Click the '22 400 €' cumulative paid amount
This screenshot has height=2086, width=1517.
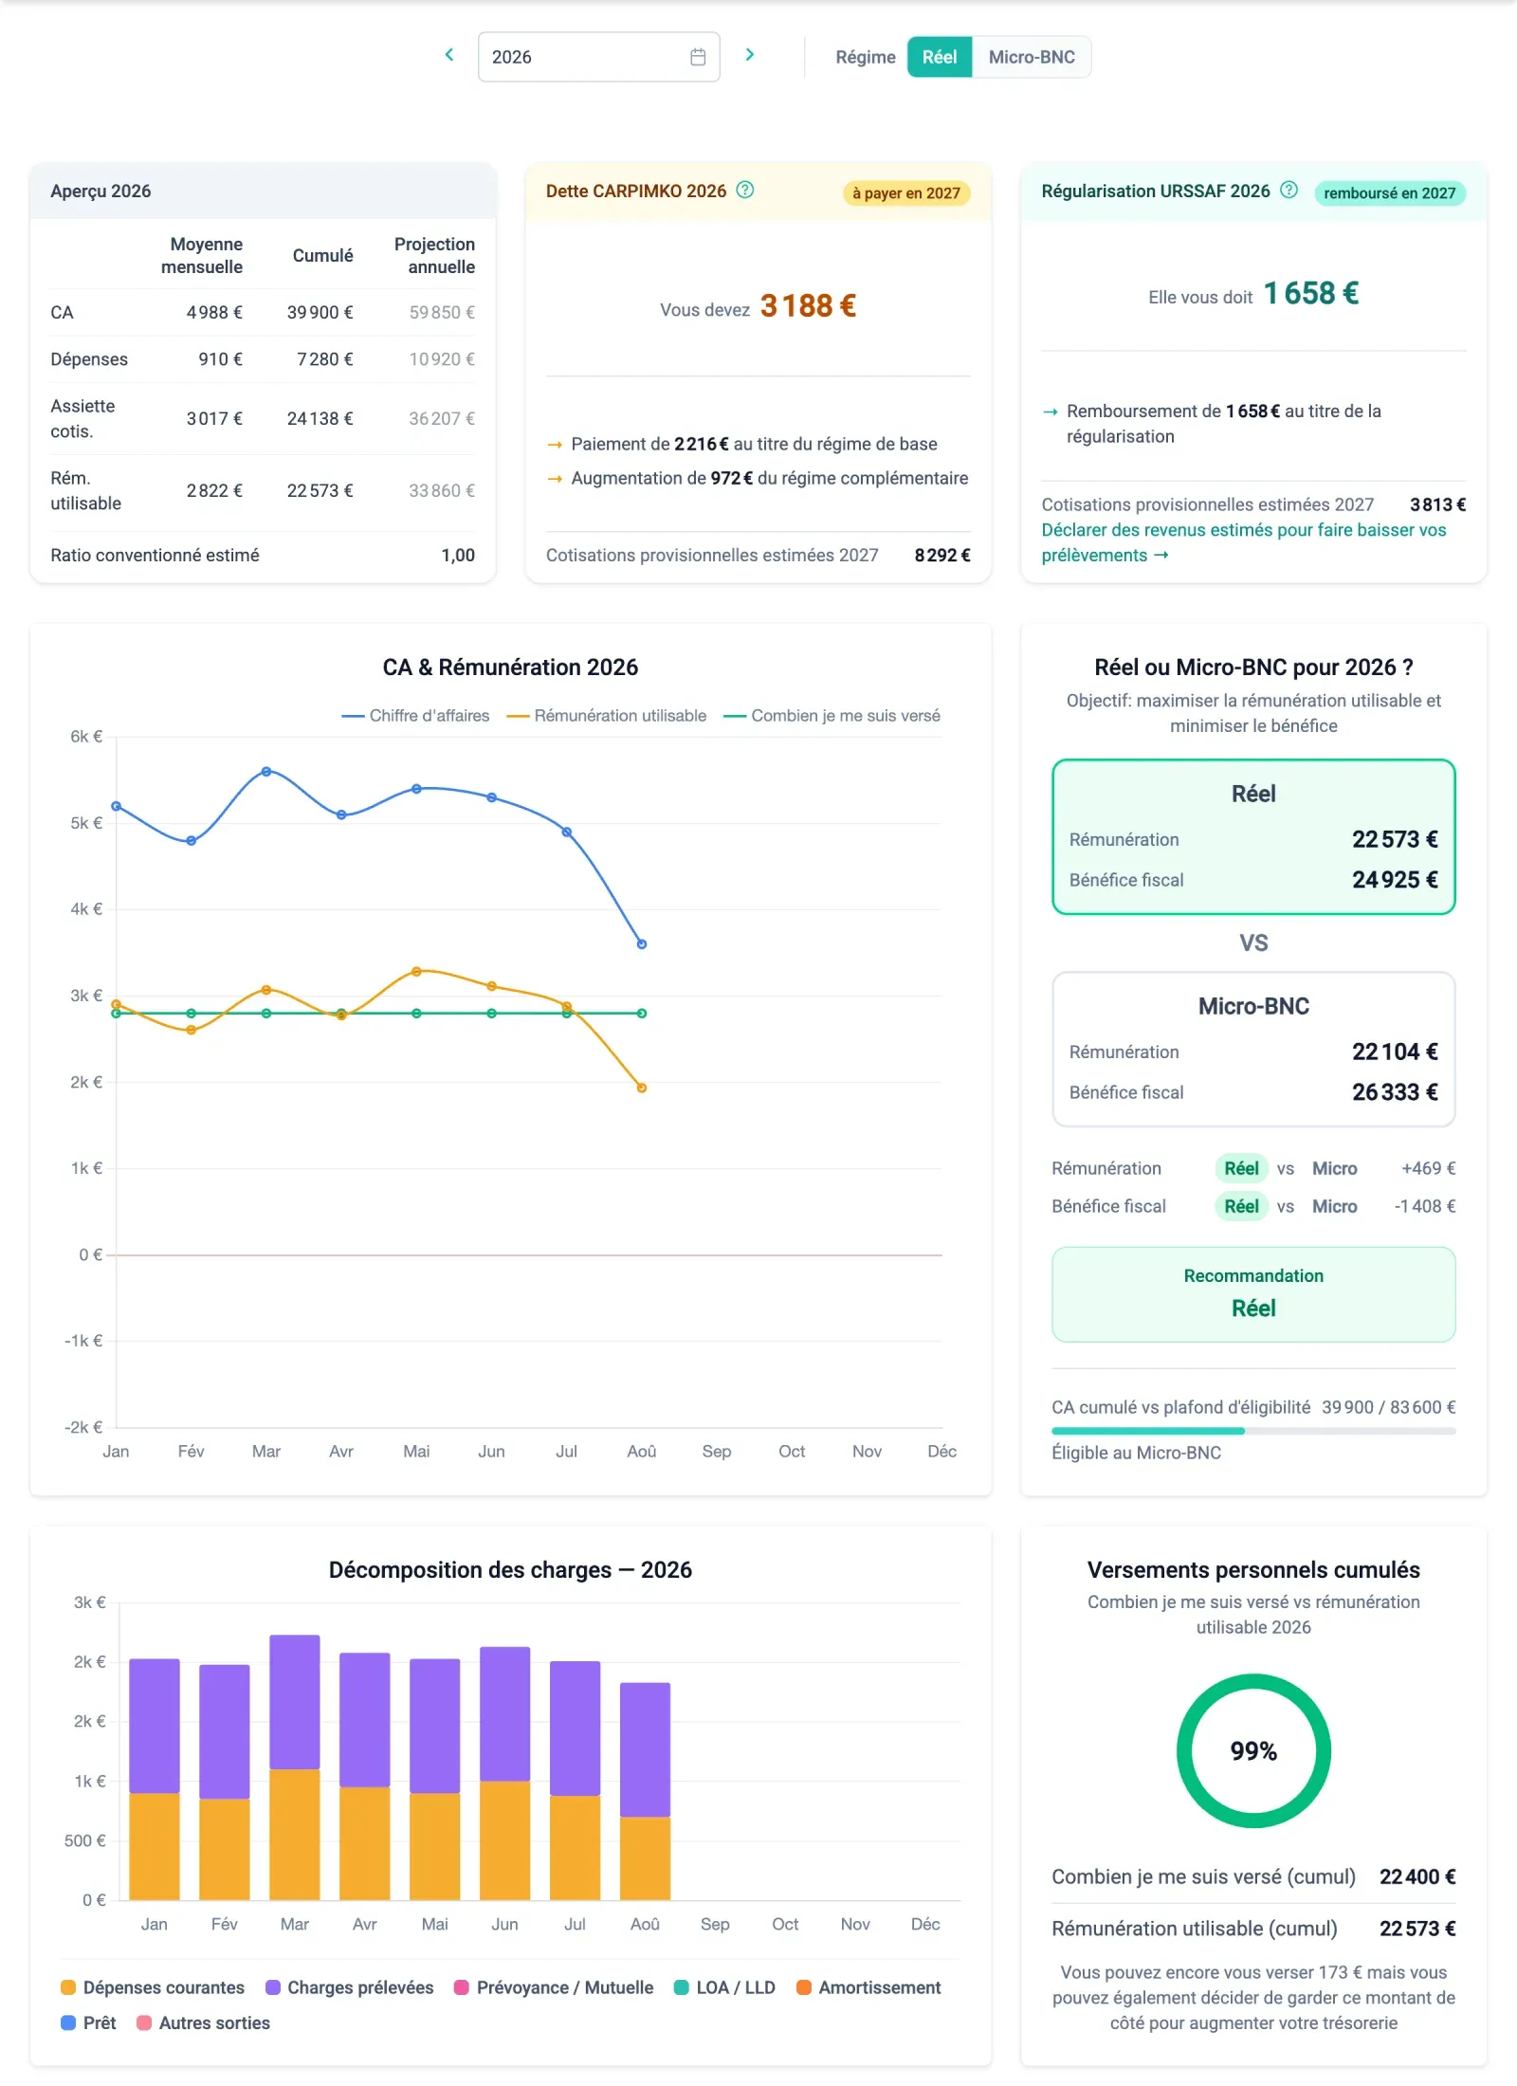[1417, 1876]
